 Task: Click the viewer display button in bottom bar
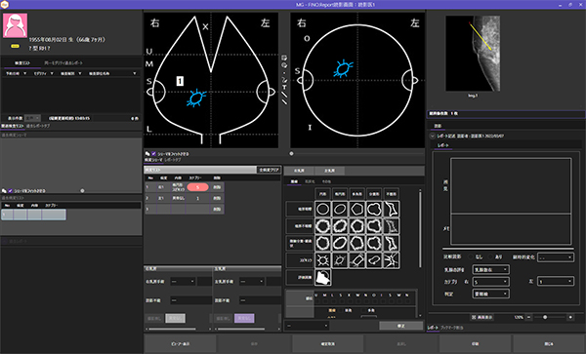pyautogui.click(x=180, y=344)
